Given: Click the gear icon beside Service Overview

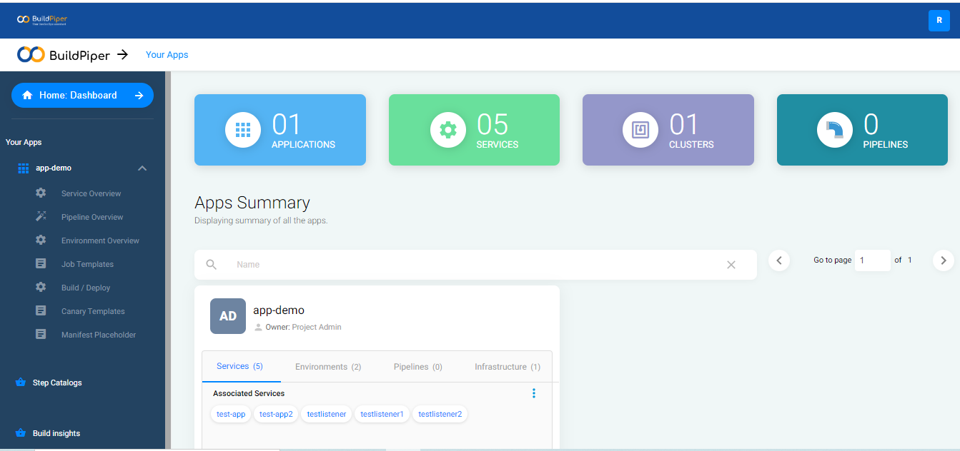Looking at the screenshot, I should point(41,193).
